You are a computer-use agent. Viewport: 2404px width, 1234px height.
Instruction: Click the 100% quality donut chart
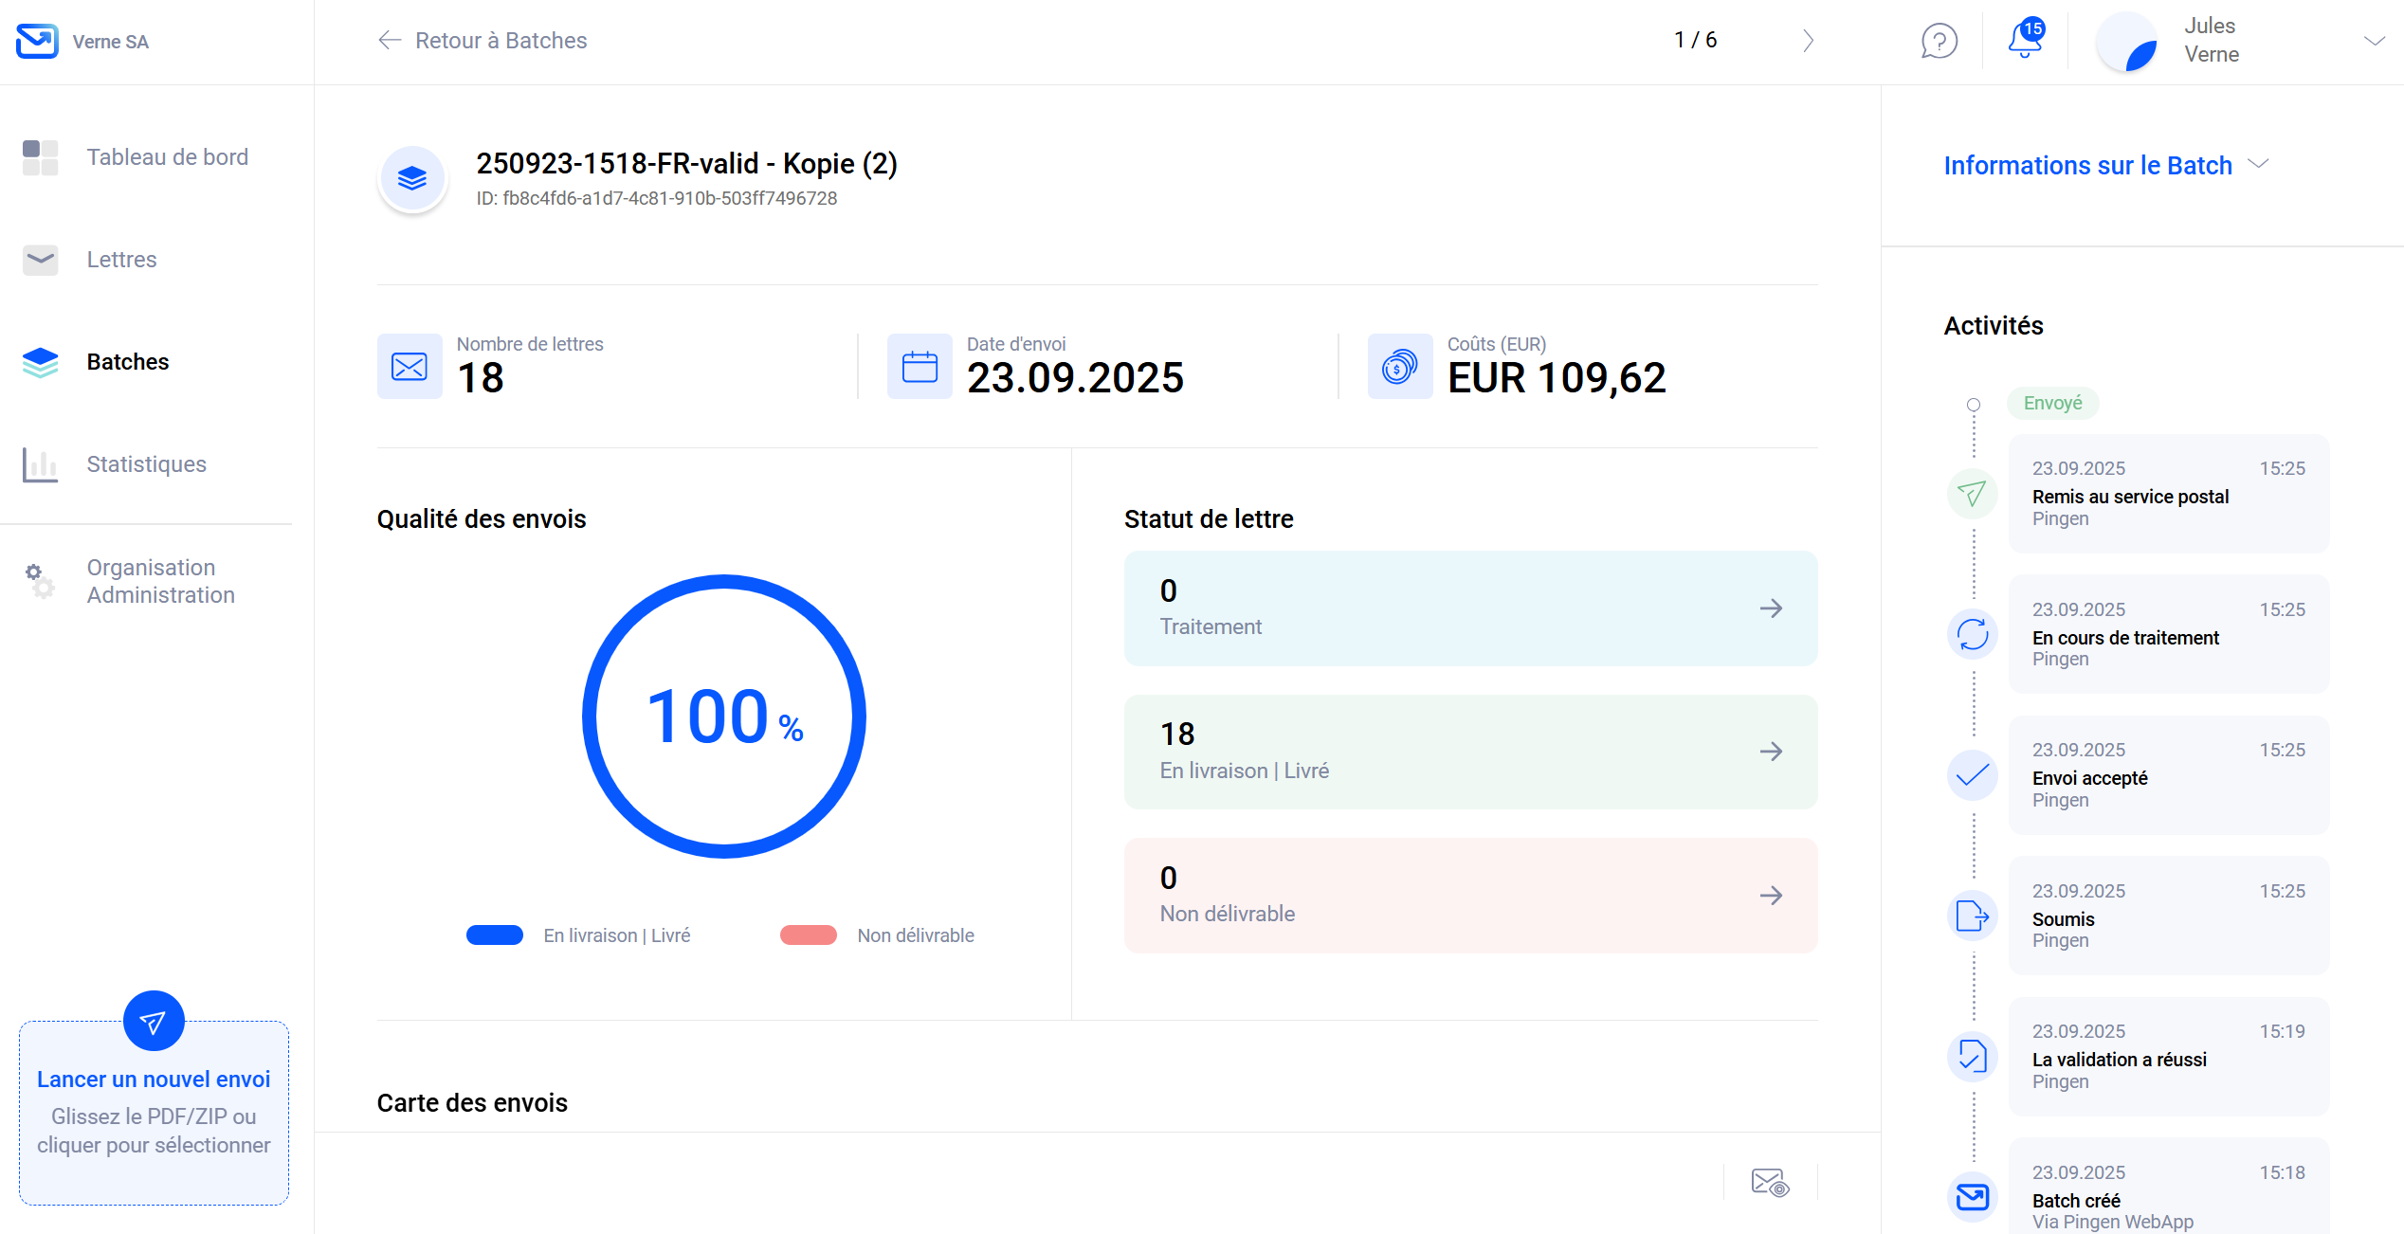[724, 717]
